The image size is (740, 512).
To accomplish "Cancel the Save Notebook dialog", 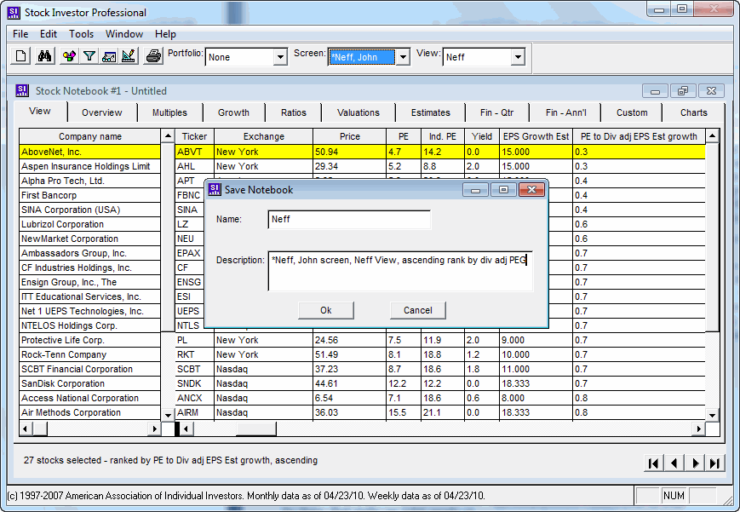I will (418, 310).
